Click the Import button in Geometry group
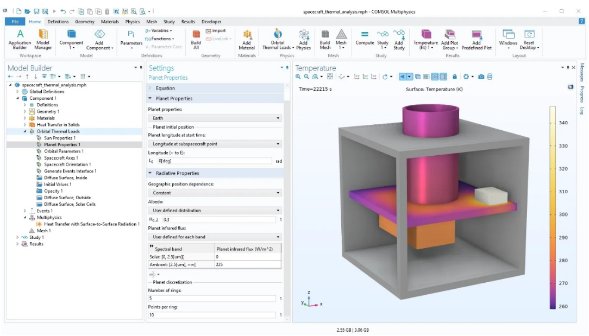Image resolution: width=589 pixels, height=336 pixels. pyautogui.click(x=216, y=30)
